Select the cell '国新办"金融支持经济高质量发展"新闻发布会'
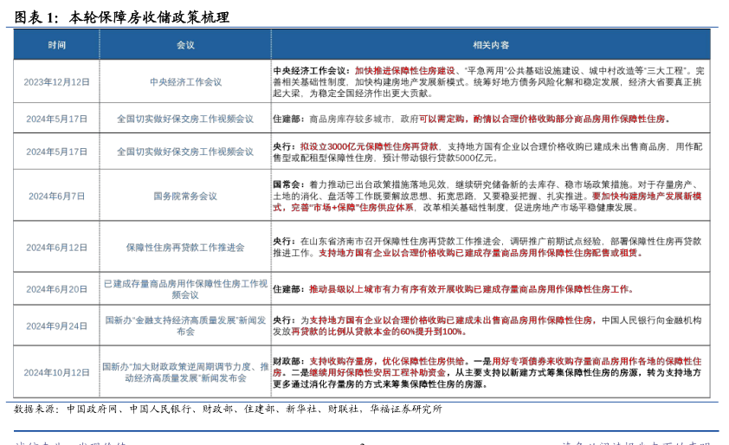 point(185,326)
